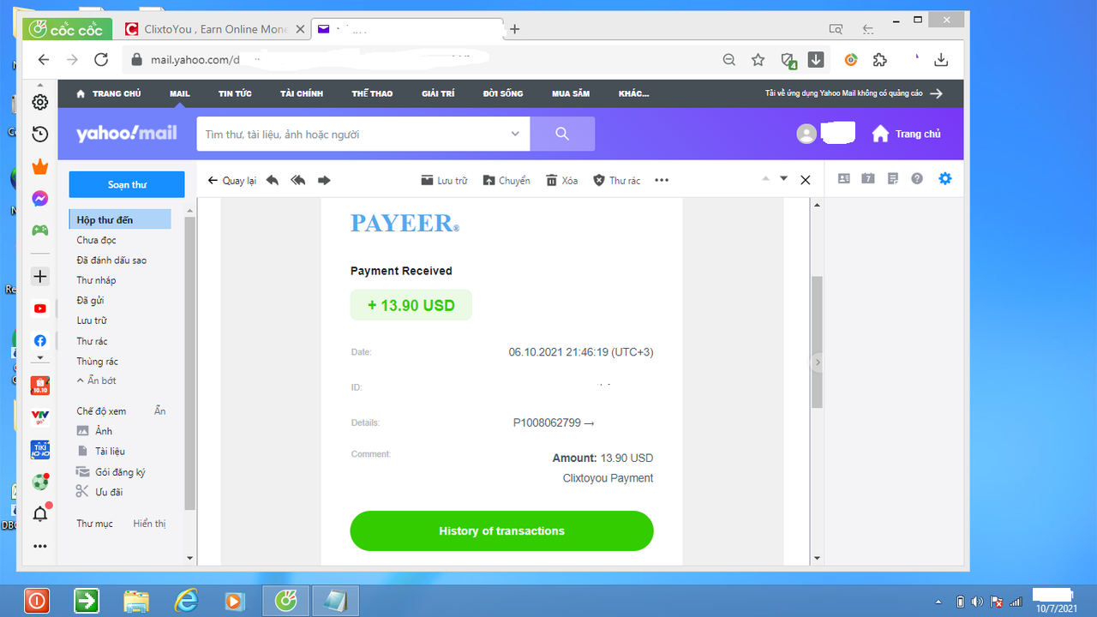Reload the current page
The width and height of the screenshot is (1097, 617).
pos(101,60)
